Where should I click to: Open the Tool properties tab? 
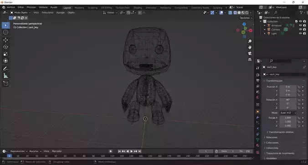[x=258, y=68]
